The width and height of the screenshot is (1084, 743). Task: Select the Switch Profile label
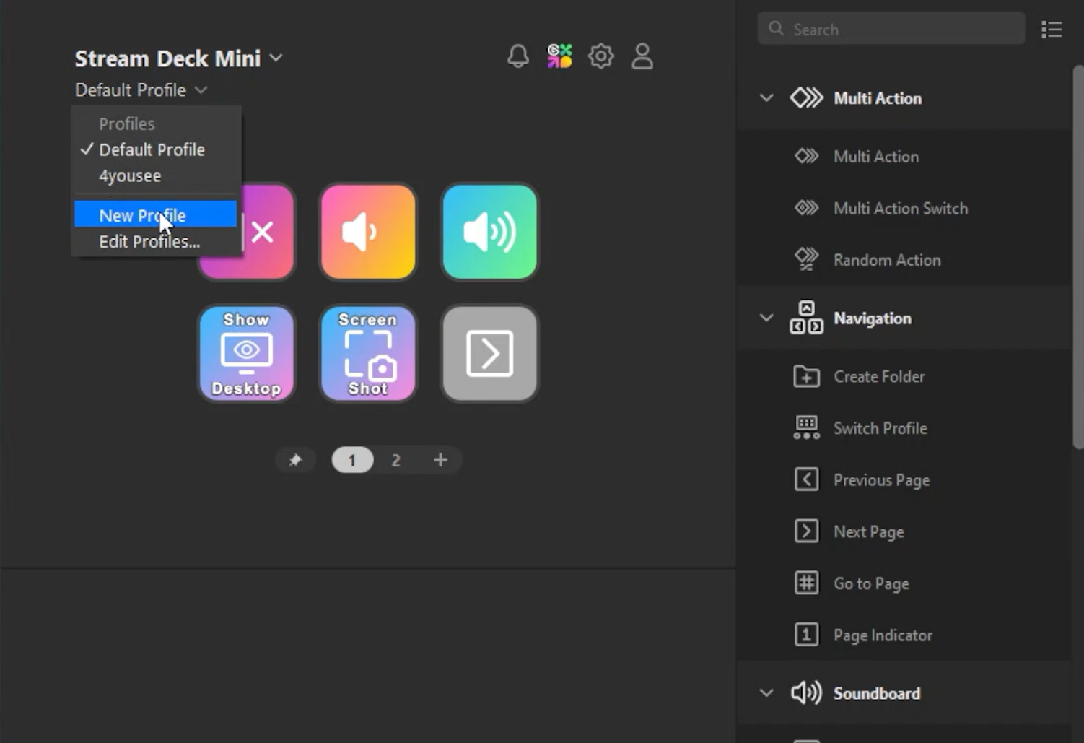coord(880,428)
